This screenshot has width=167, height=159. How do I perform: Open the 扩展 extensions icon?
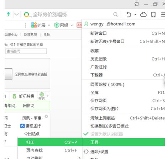click(x=34, y=25)
